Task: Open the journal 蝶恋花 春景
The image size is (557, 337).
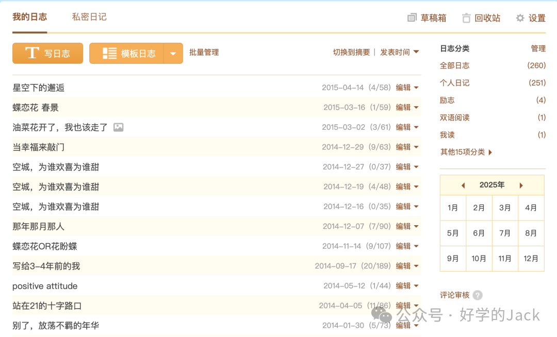Action: (x=36, y=108)
